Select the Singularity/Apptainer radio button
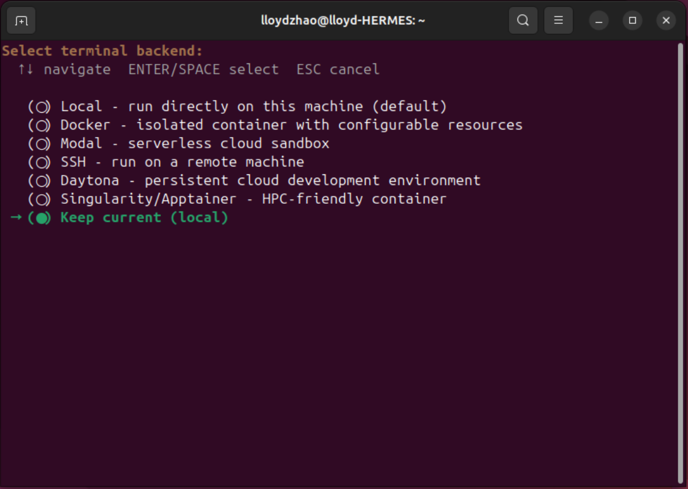 tap(40, 199)
